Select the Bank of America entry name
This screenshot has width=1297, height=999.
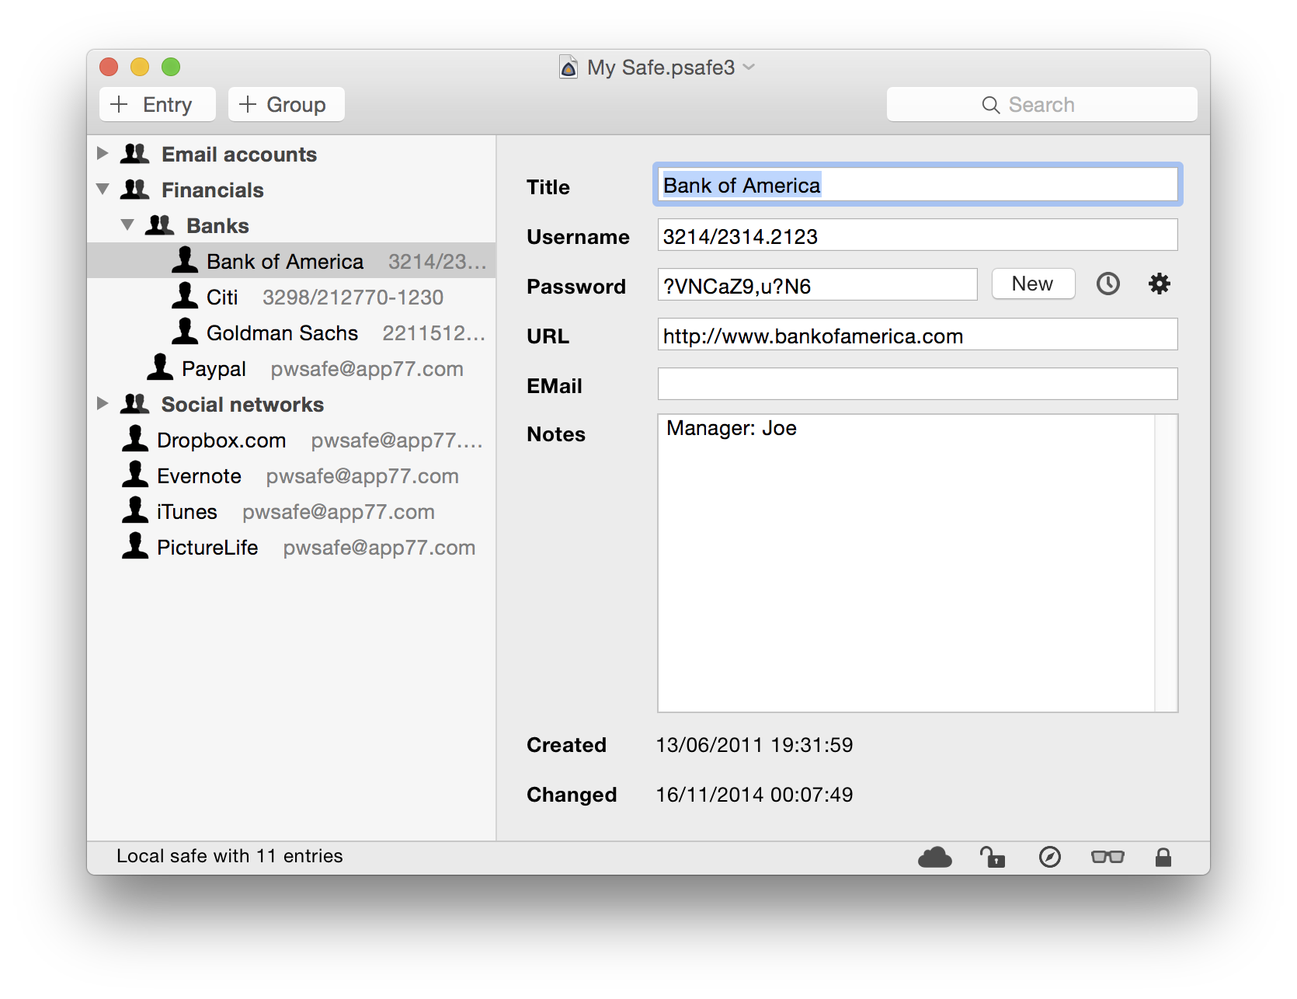(x=285, y=262)
